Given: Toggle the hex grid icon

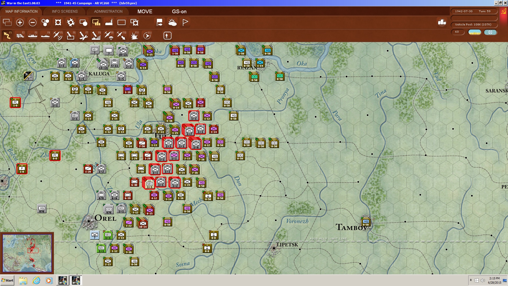Looking at the screenshot, I should coord(45,23).
